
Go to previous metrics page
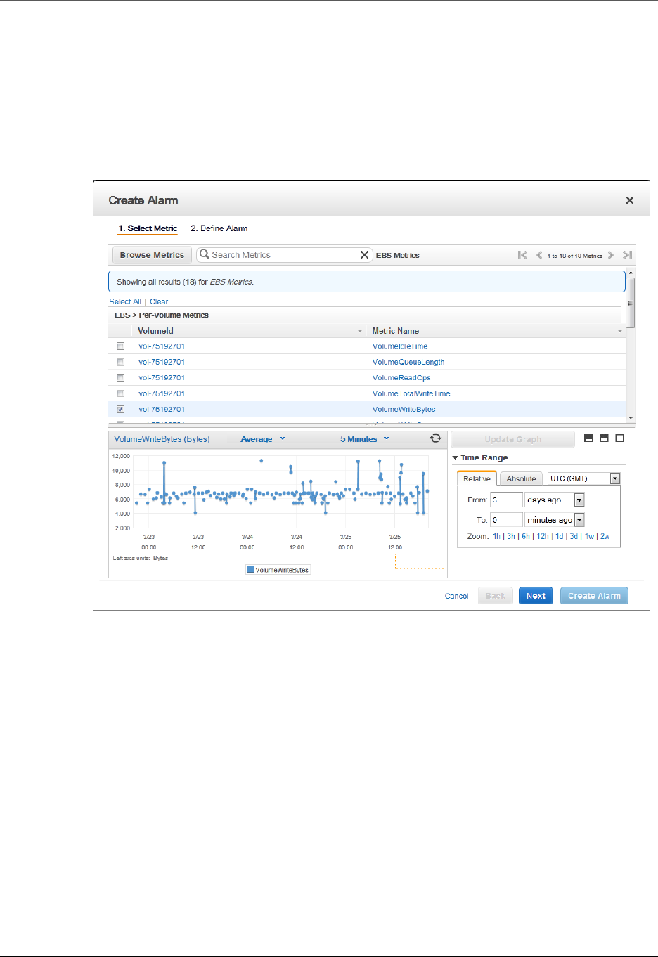(x=539, y=255)
